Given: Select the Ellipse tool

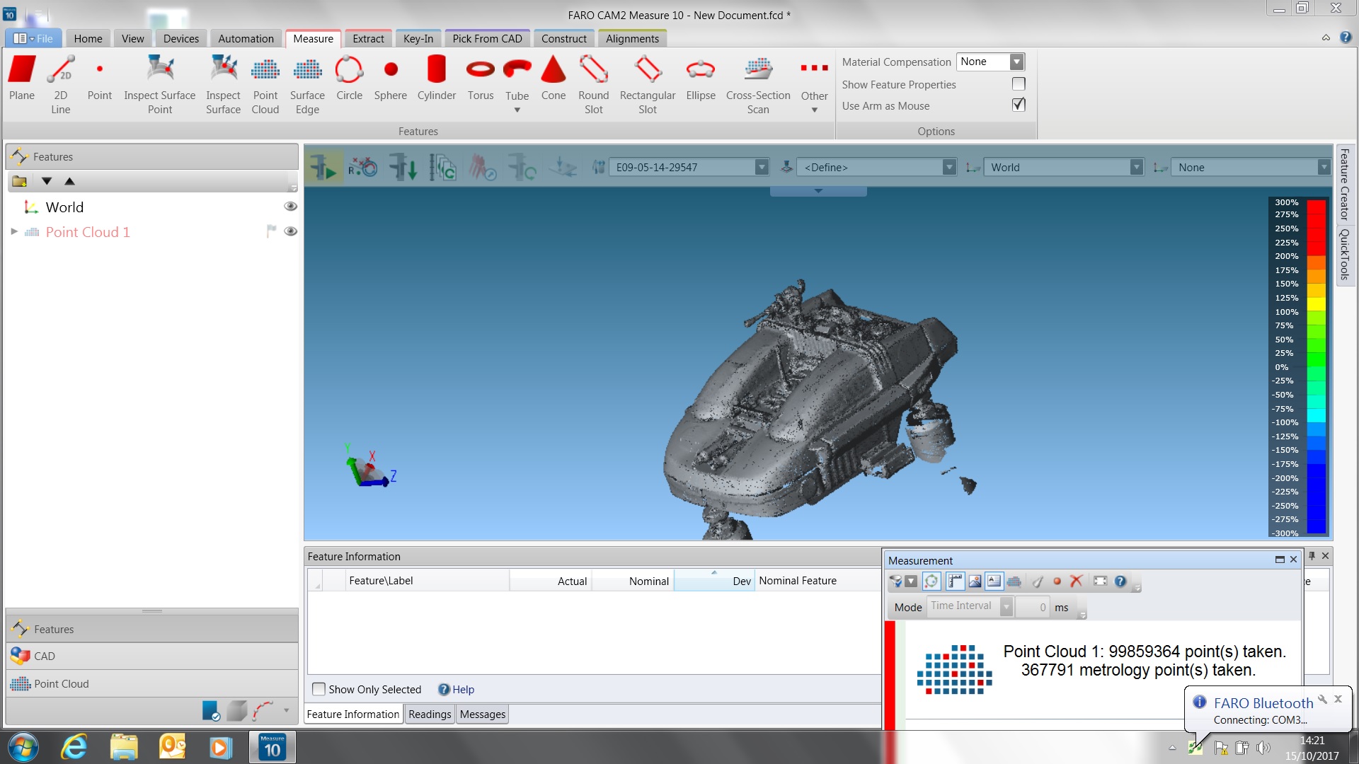Looking at the screenshot, I should 701,79.
